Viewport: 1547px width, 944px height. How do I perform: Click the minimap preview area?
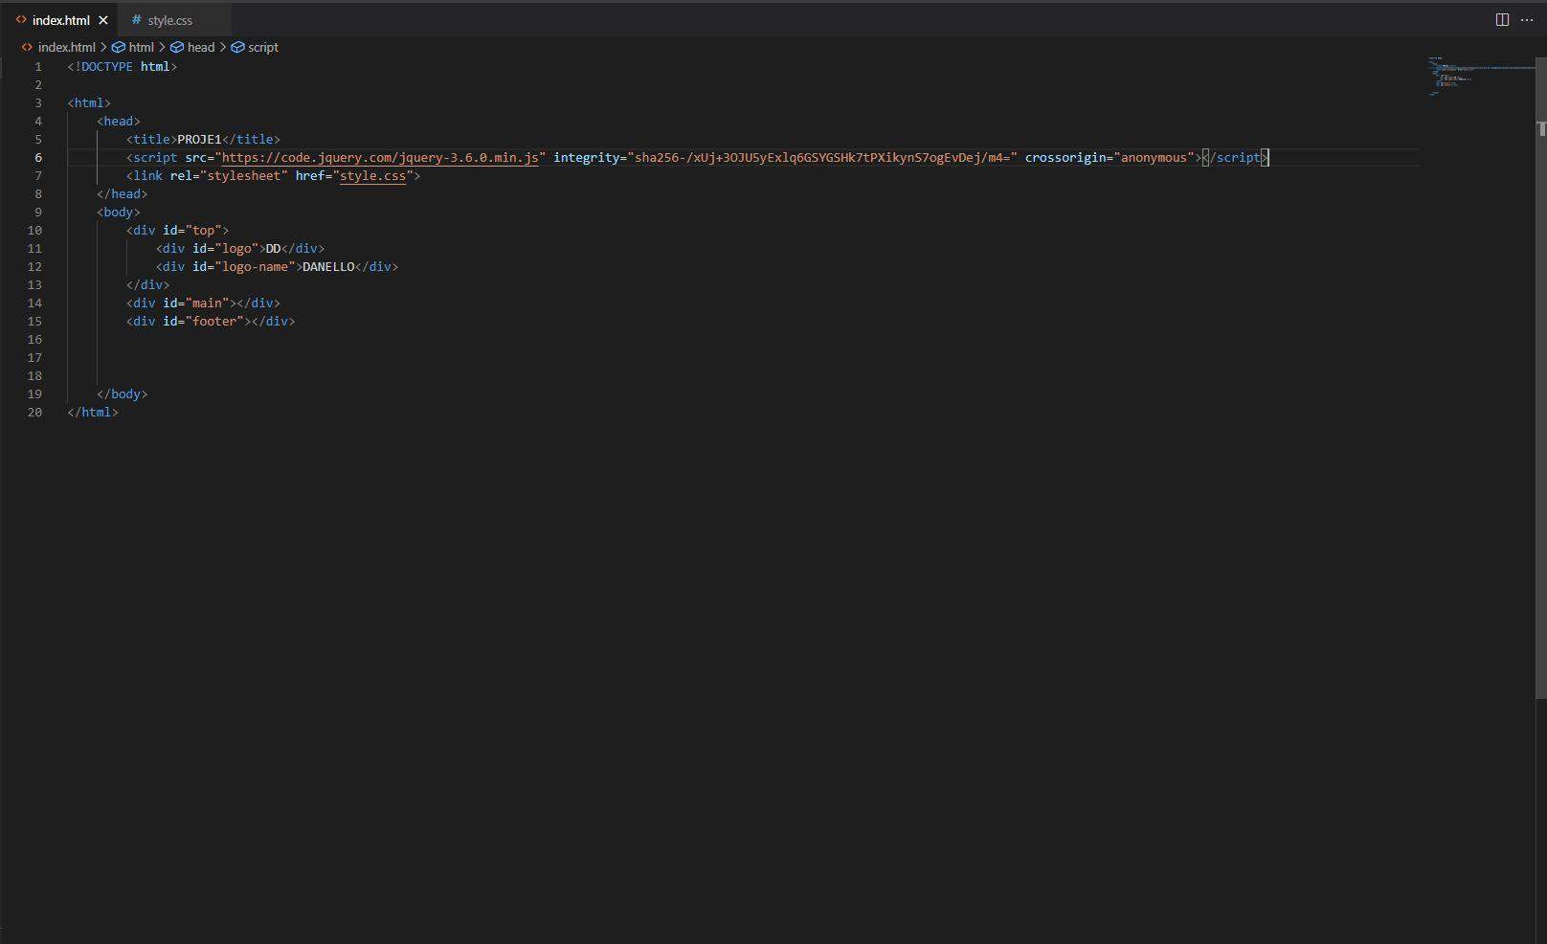click(x=1474, y=77)
